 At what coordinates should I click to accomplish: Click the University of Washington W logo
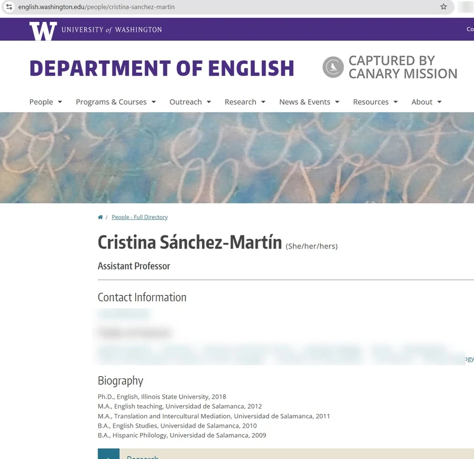43,31
